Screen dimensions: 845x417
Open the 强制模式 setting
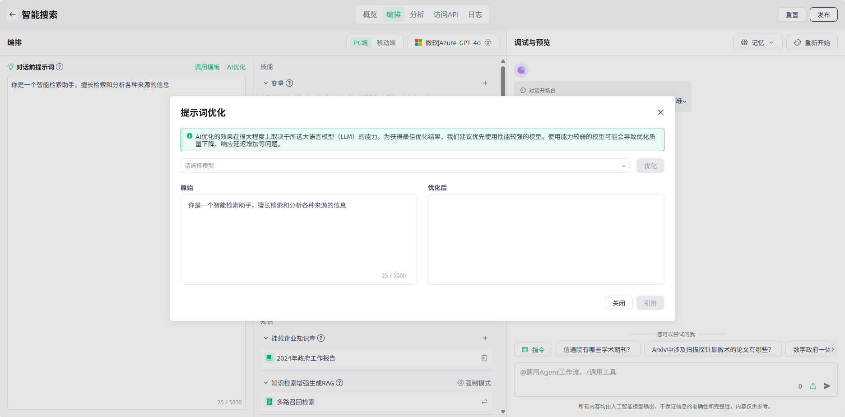pos(474,383)
